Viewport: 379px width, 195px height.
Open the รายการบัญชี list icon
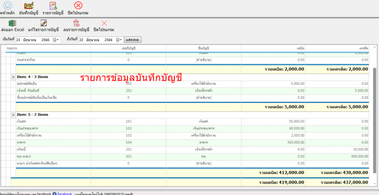pos(53,5)
